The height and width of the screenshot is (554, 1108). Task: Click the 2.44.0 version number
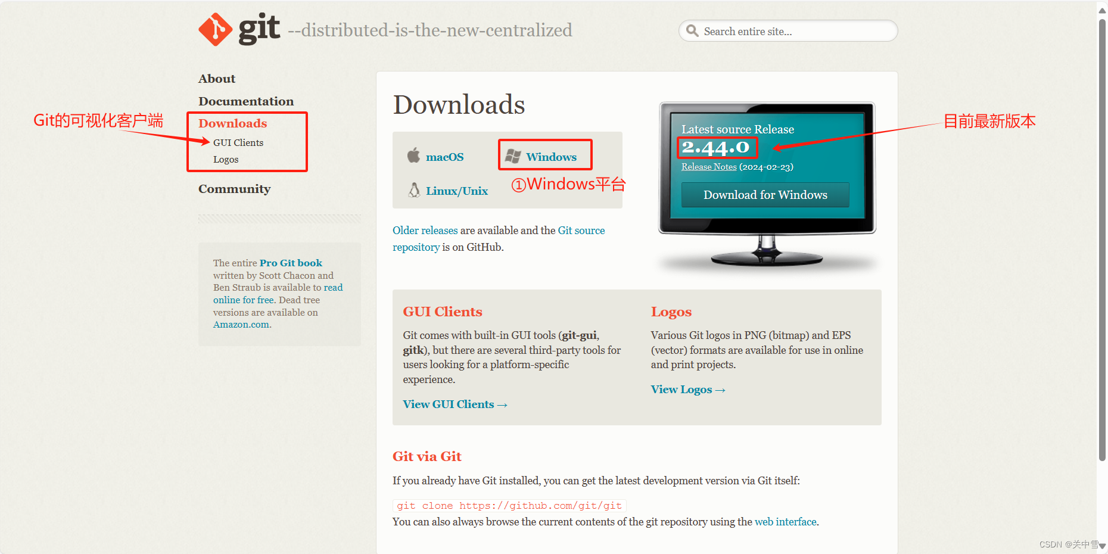click(x=715, y=147)
